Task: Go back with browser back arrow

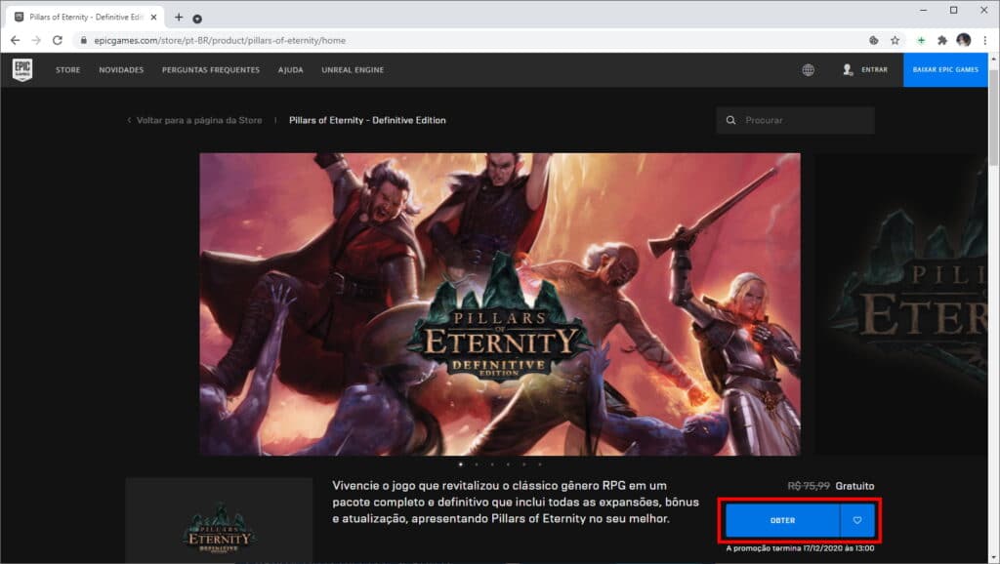Action: [16, 40]
